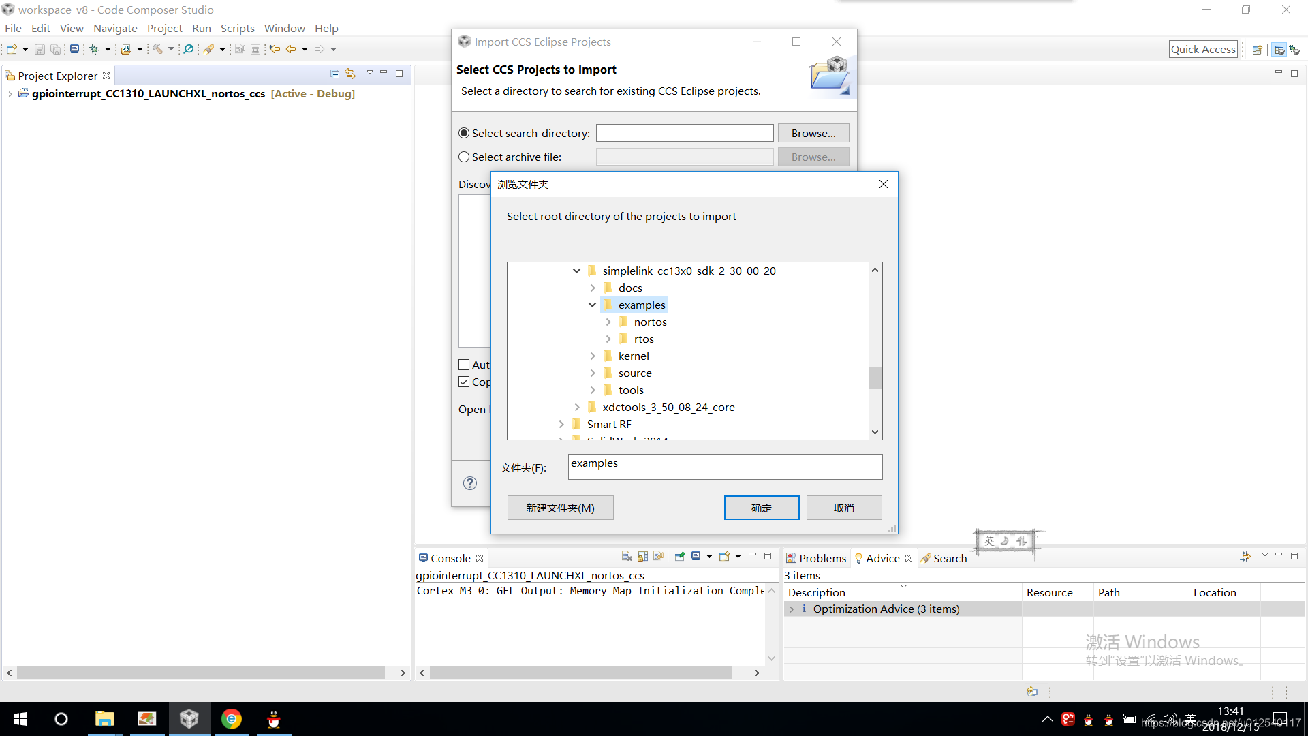Click Pin Console icon
Screen dimensions: 1308x736
pyautogui.click(x=679, y=557)
